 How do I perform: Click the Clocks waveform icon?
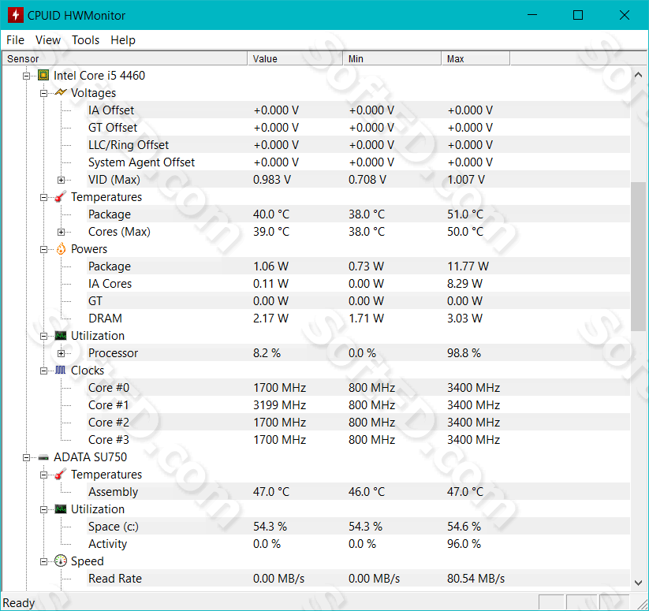click(x=61, y=370)
